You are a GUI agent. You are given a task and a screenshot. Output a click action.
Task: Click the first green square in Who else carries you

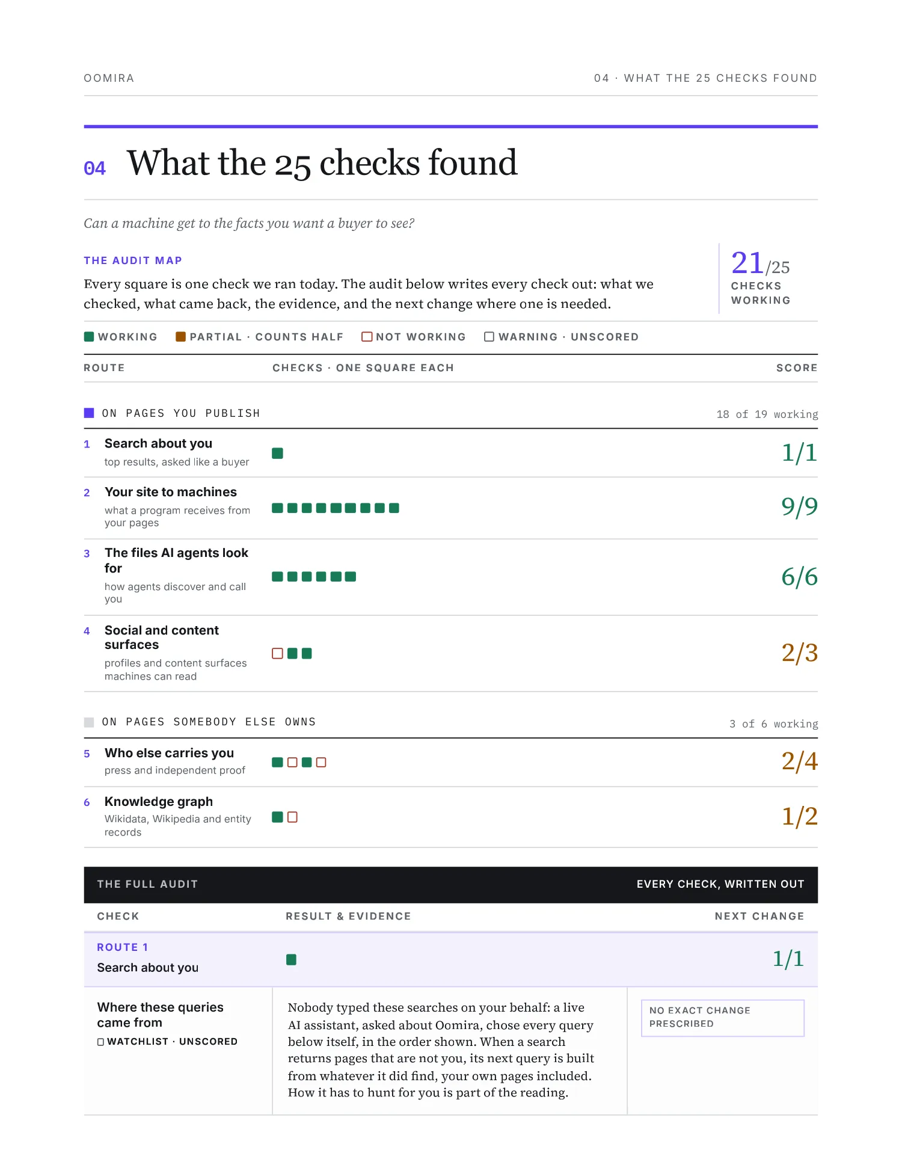tap(277, 762)
